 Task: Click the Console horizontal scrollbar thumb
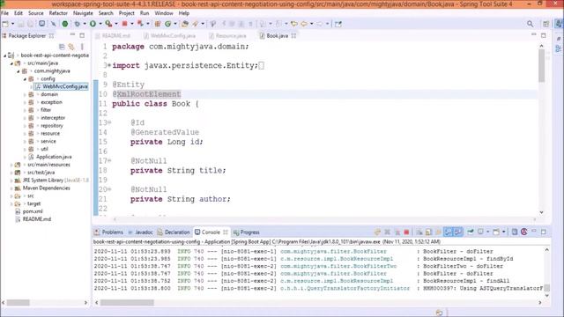(x=127, y=303)
